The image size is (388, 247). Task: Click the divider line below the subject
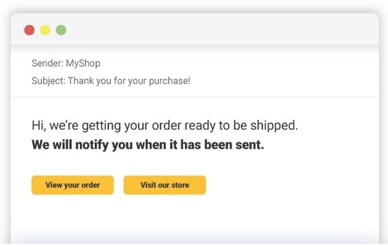point(195,97)
